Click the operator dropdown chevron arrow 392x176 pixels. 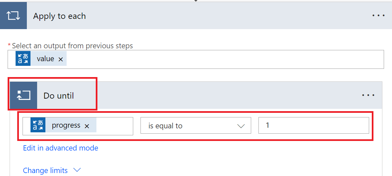241,126
